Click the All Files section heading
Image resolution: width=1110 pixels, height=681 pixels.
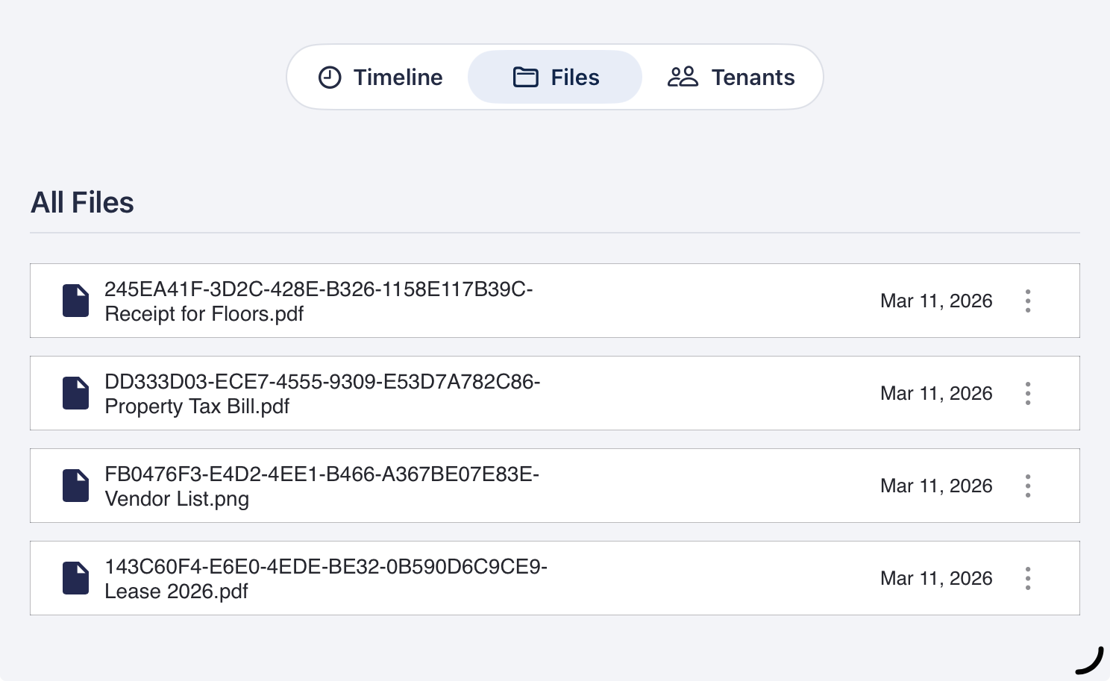82,203
